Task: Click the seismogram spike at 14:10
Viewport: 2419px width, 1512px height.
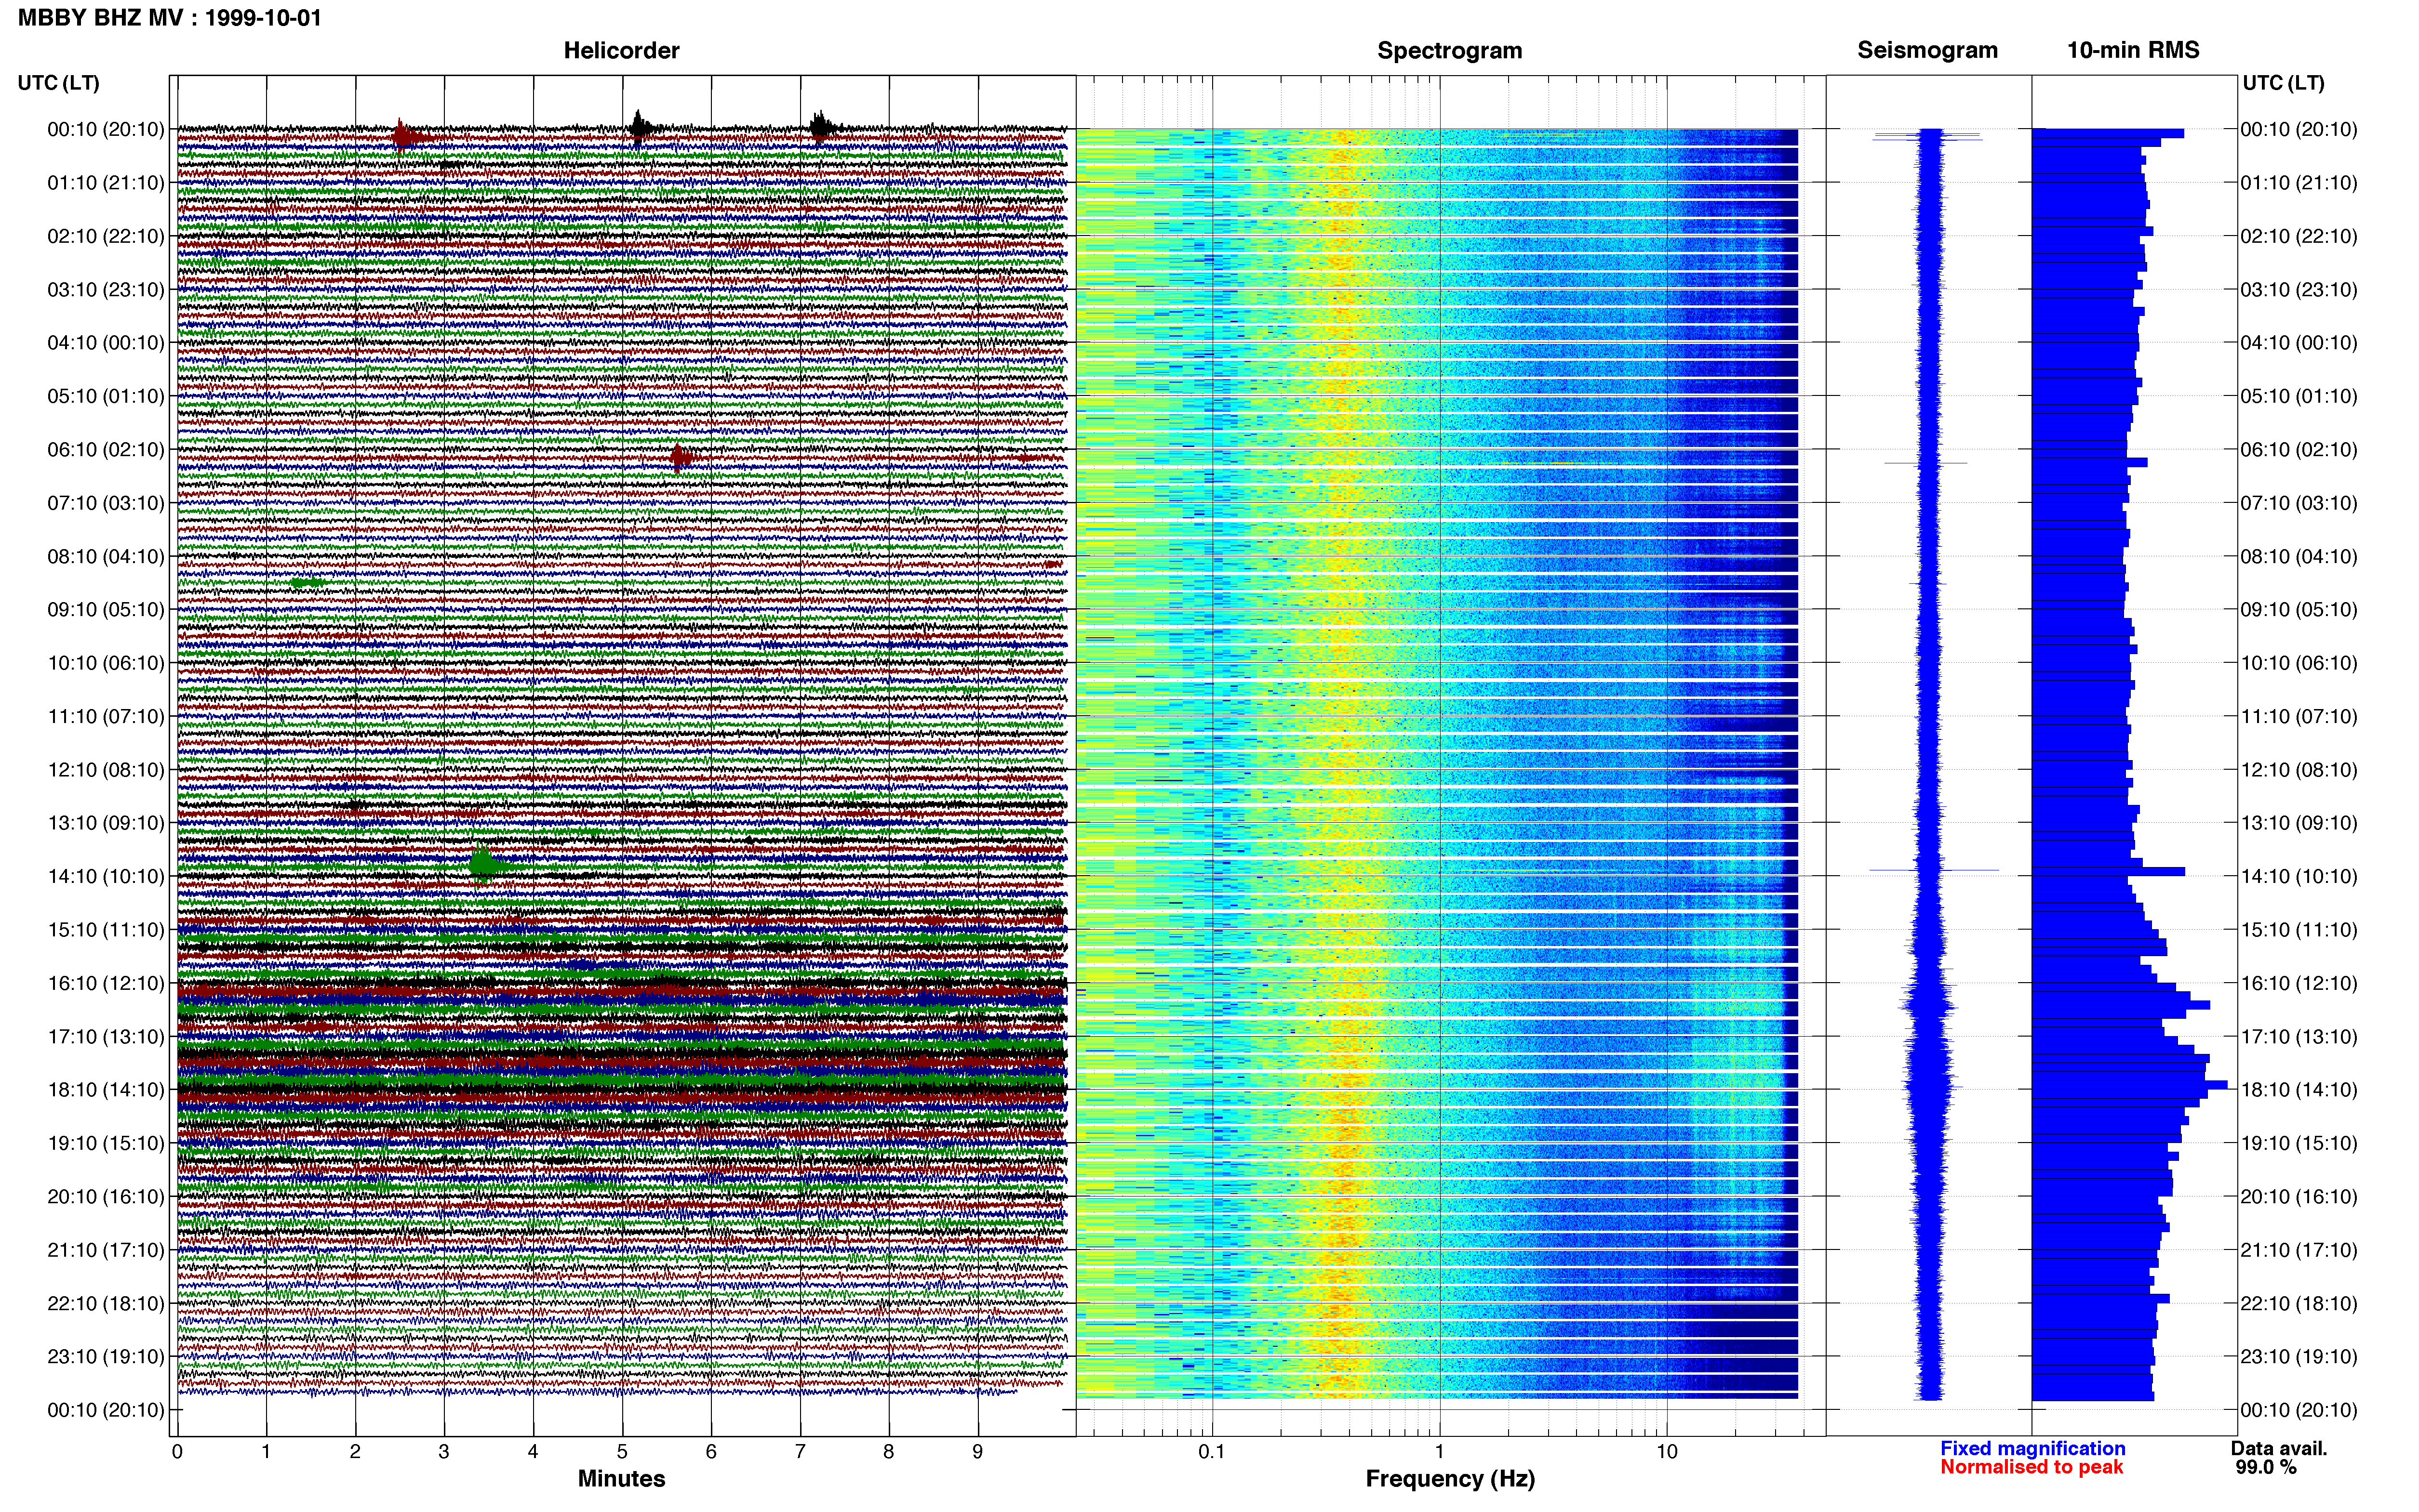Action: (x=1933, y=870)
